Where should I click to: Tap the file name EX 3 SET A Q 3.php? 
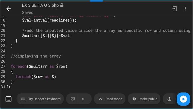coord(40,5)
